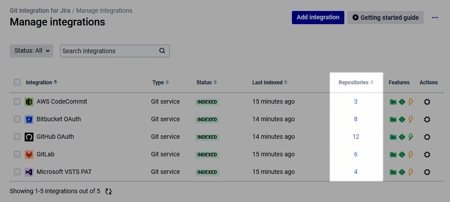This screenshot has width=450, height=202.
Task: Click the AWS CodeCommit logo icon
Action: coord(29,101)
